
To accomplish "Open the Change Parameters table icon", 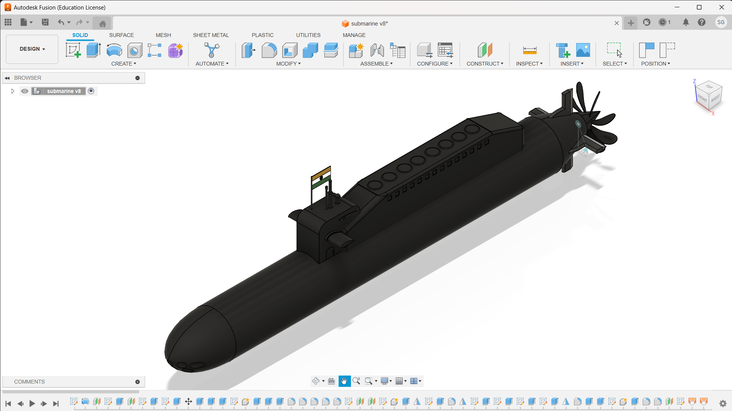I will click(445, 50).
